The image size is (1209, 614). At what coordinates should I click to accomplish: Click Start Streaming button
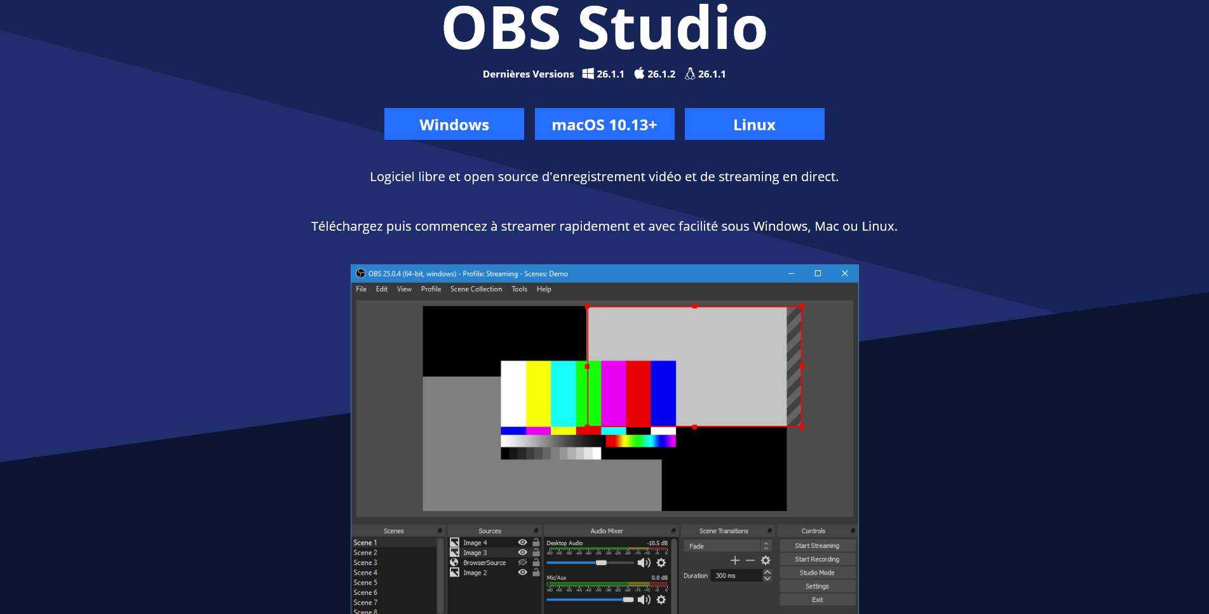point(817,545)
